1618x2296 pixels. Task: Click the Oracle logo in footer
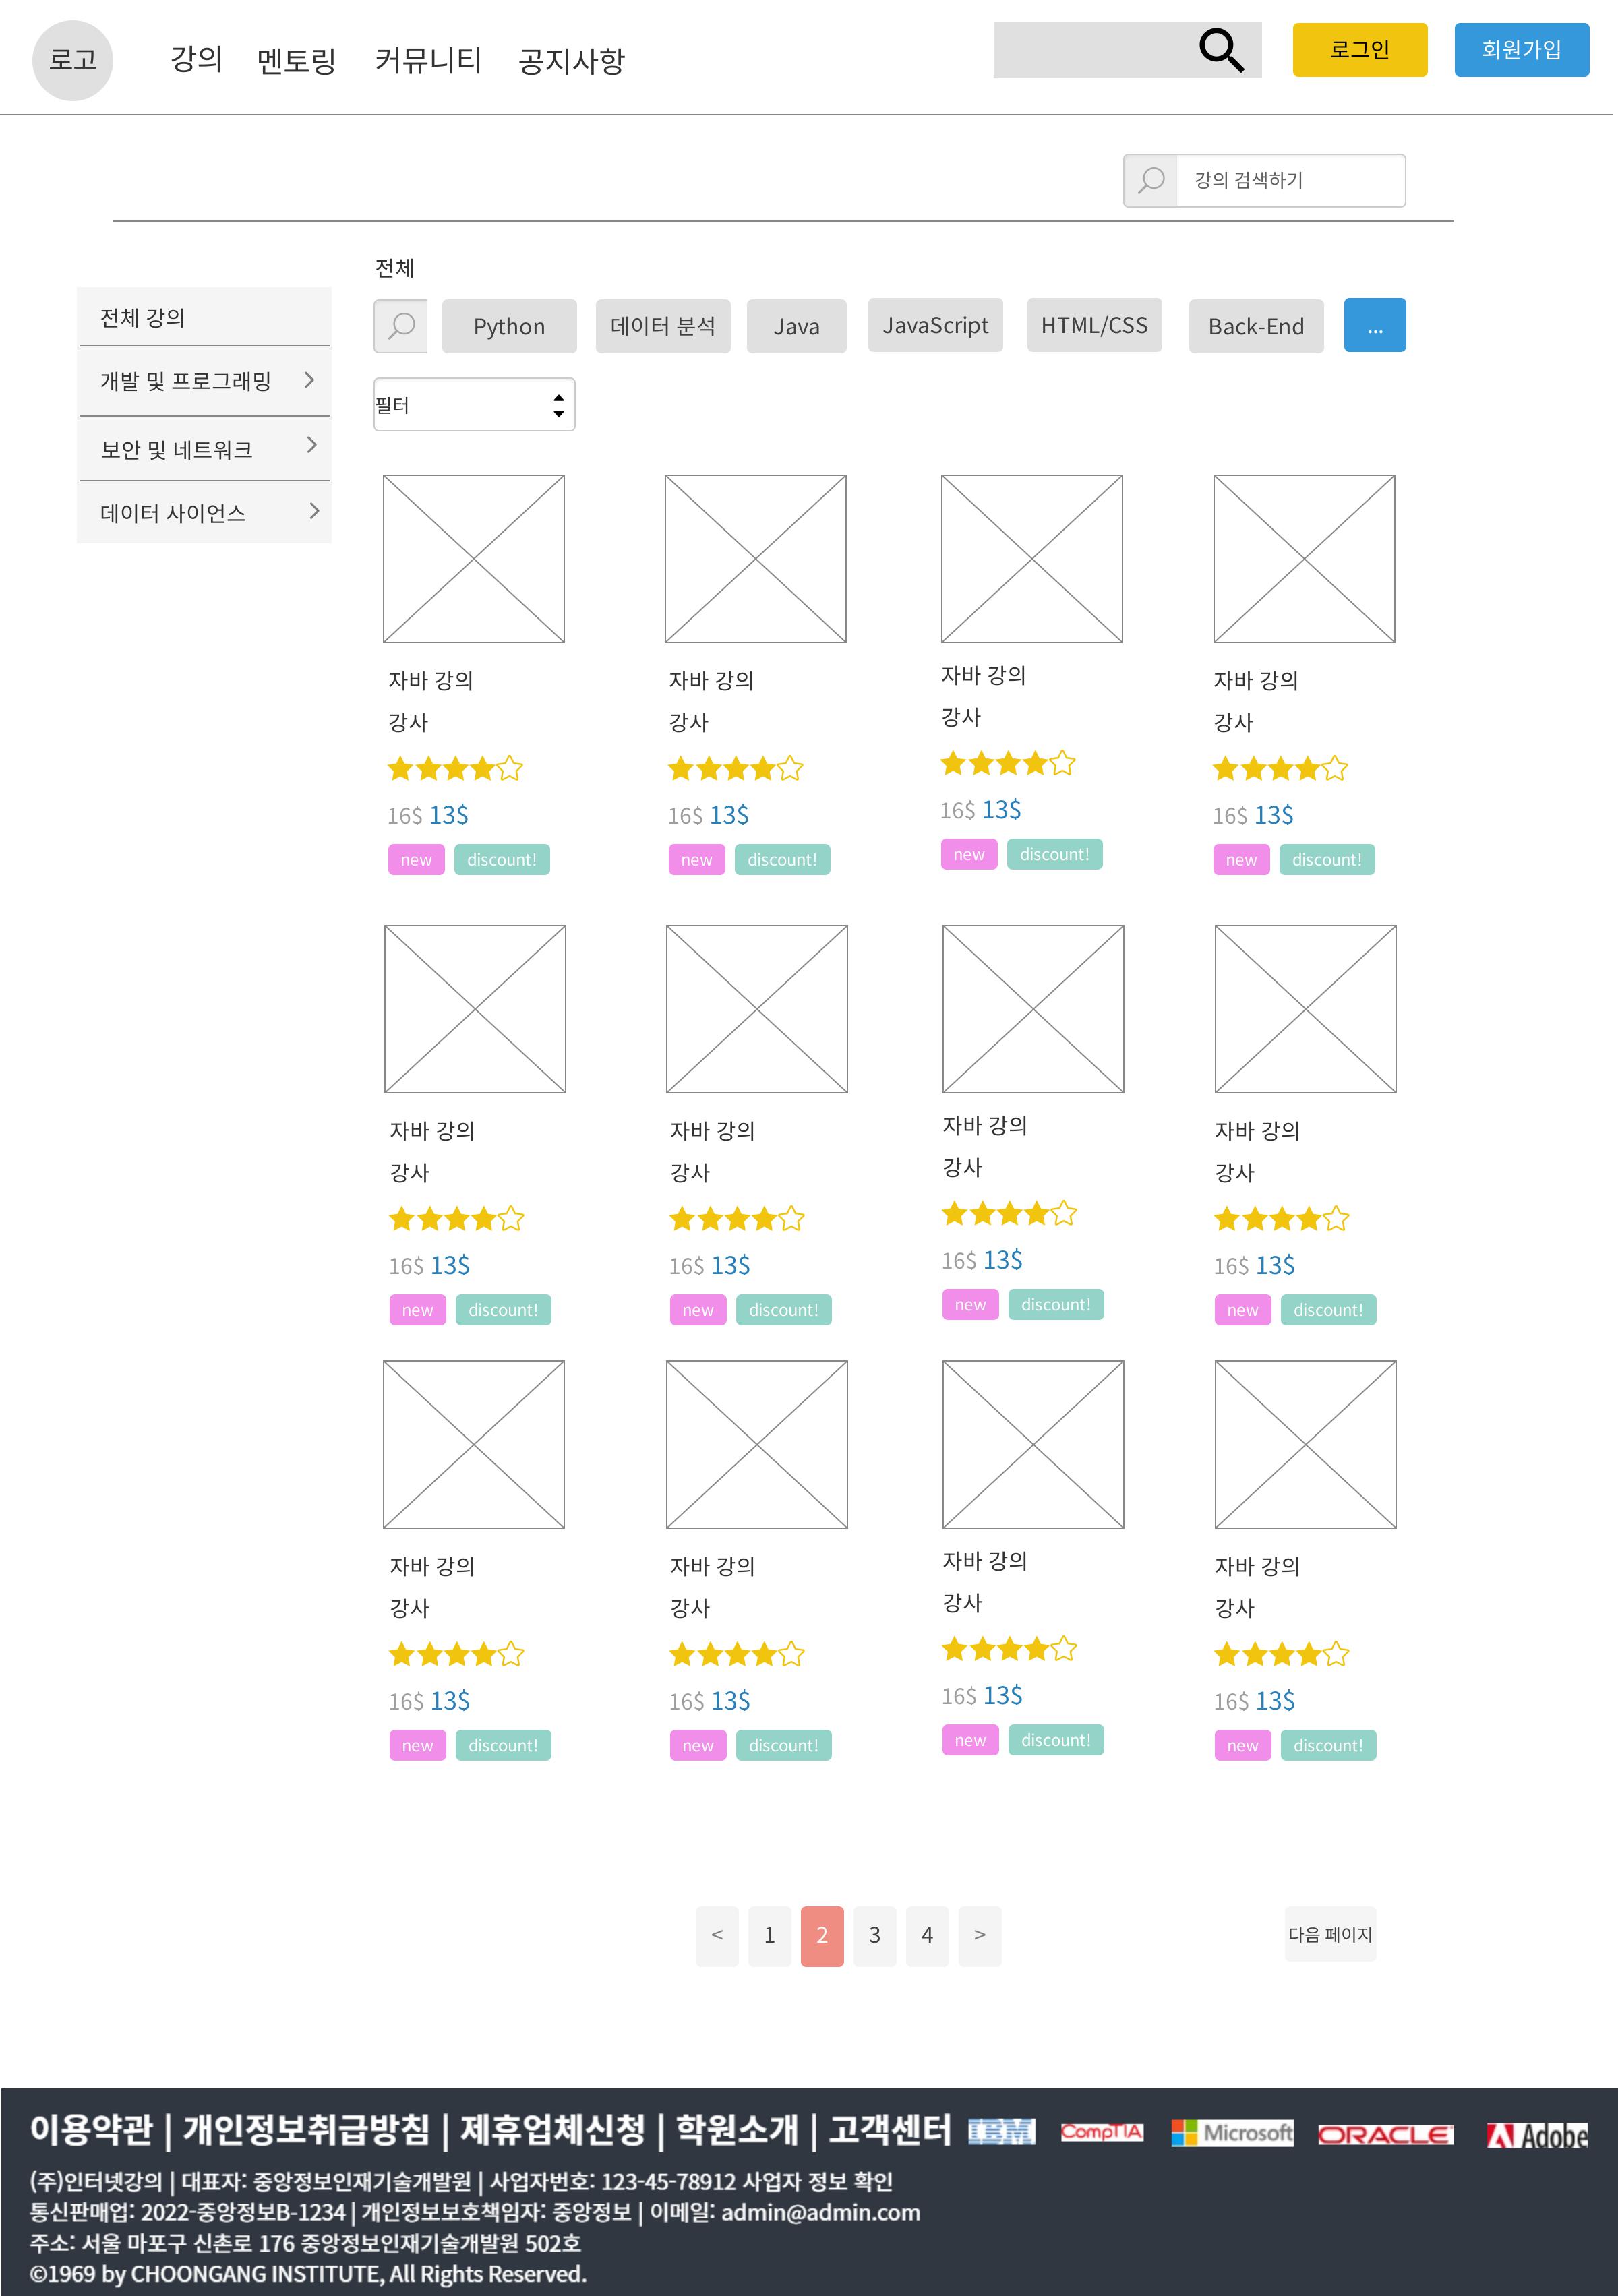[x=1385, y=2134]
